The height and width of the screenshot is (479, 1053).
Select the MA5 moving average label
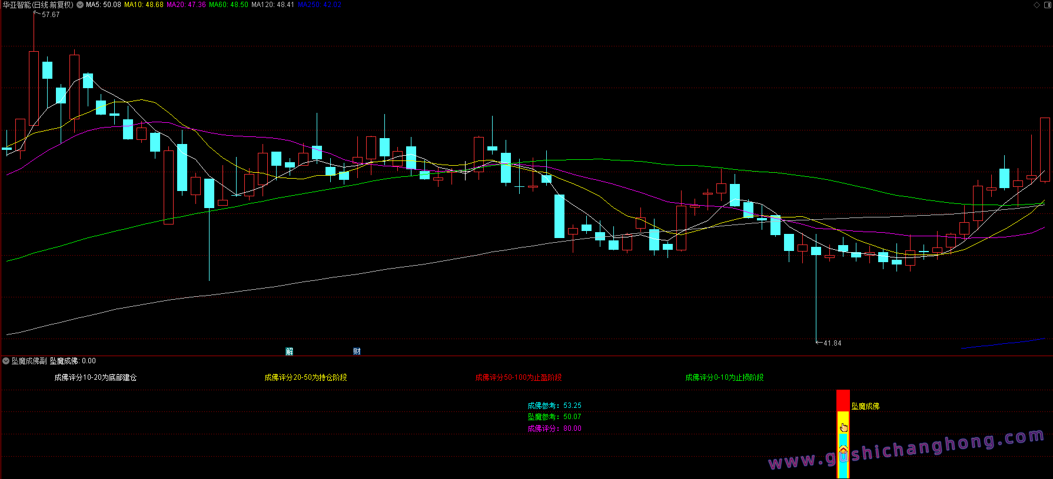[104, 5]
